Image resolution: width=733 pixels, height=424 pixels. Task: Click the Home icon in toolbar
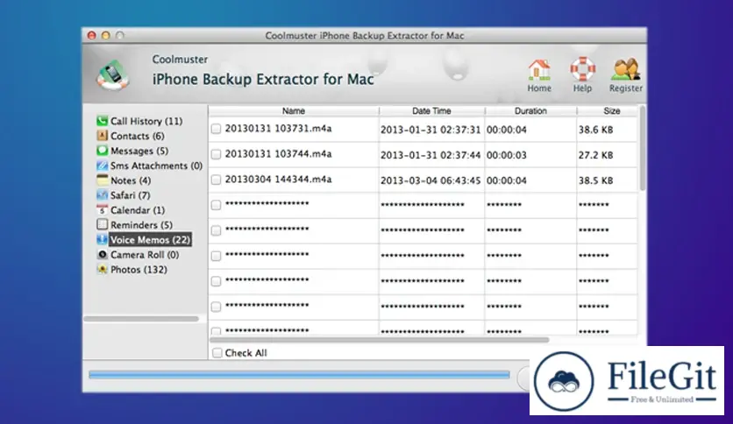(539, 71)
